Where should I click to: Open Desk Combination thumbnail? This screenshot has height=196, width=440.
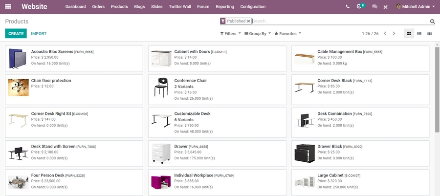[x=305, y=121]
